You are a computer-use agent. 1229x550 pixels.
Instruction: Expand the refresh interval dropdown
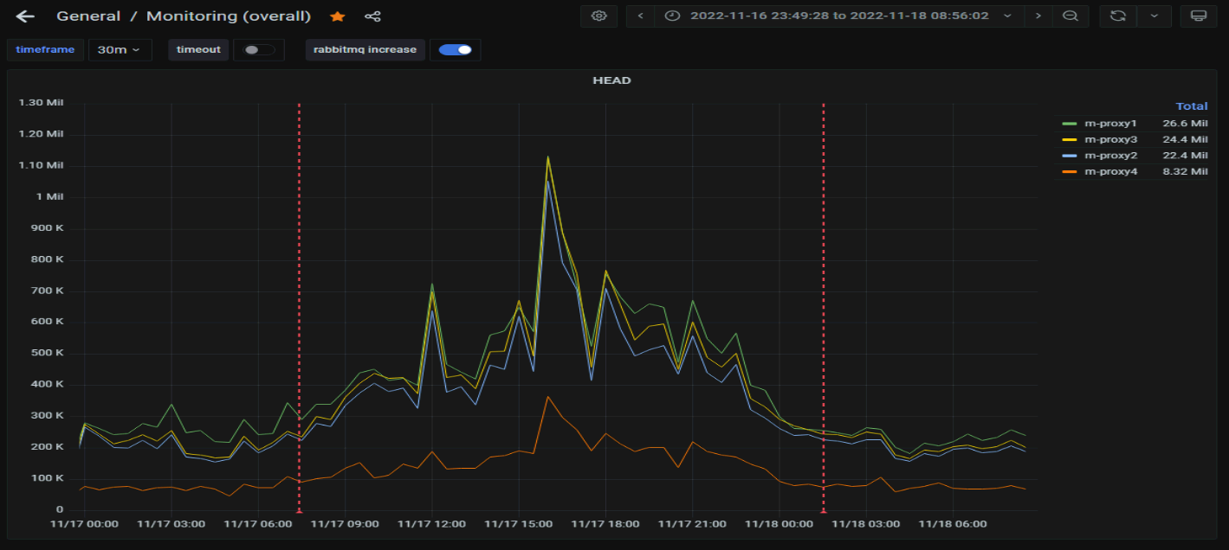(1154, 16)
